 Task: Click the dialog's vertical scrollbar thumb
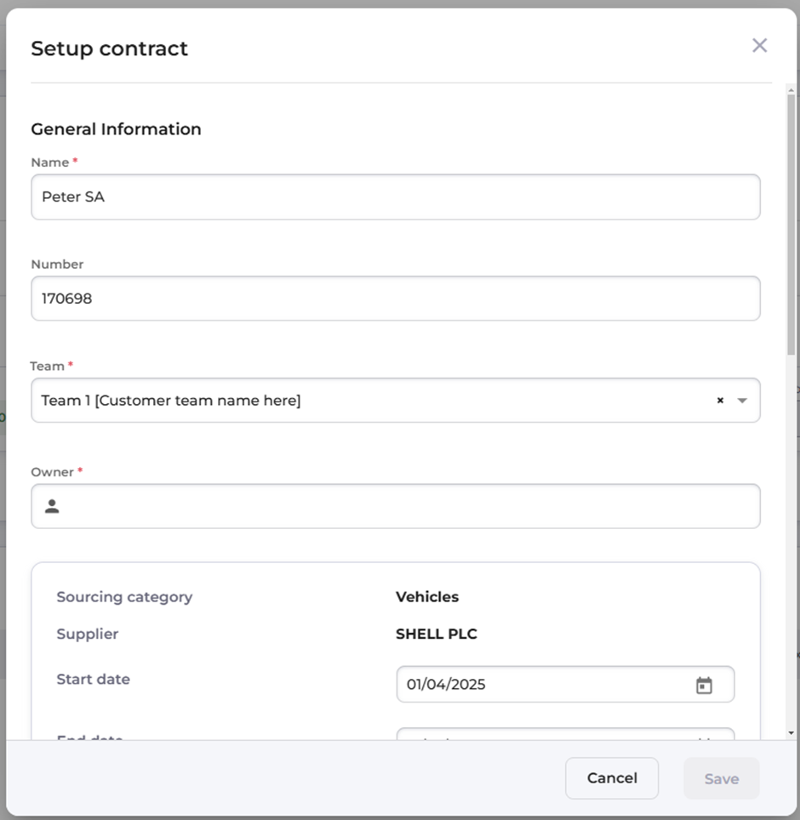click(x=791, y=221)
